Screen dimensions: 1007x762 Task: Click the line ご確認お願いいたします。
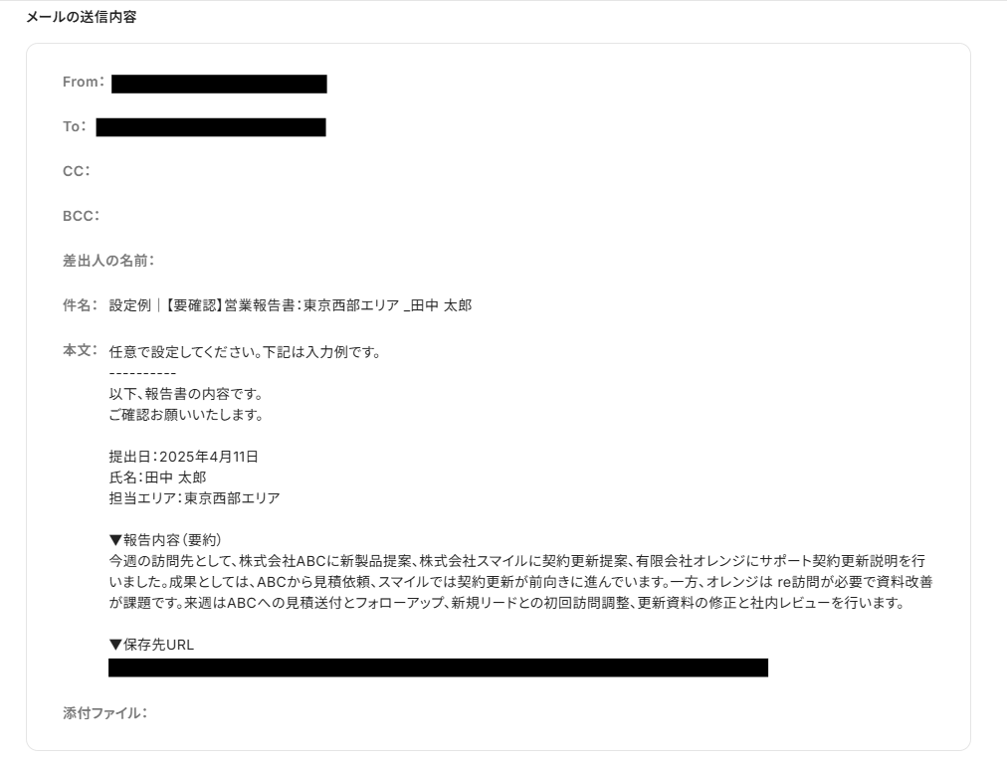point(186,415)
